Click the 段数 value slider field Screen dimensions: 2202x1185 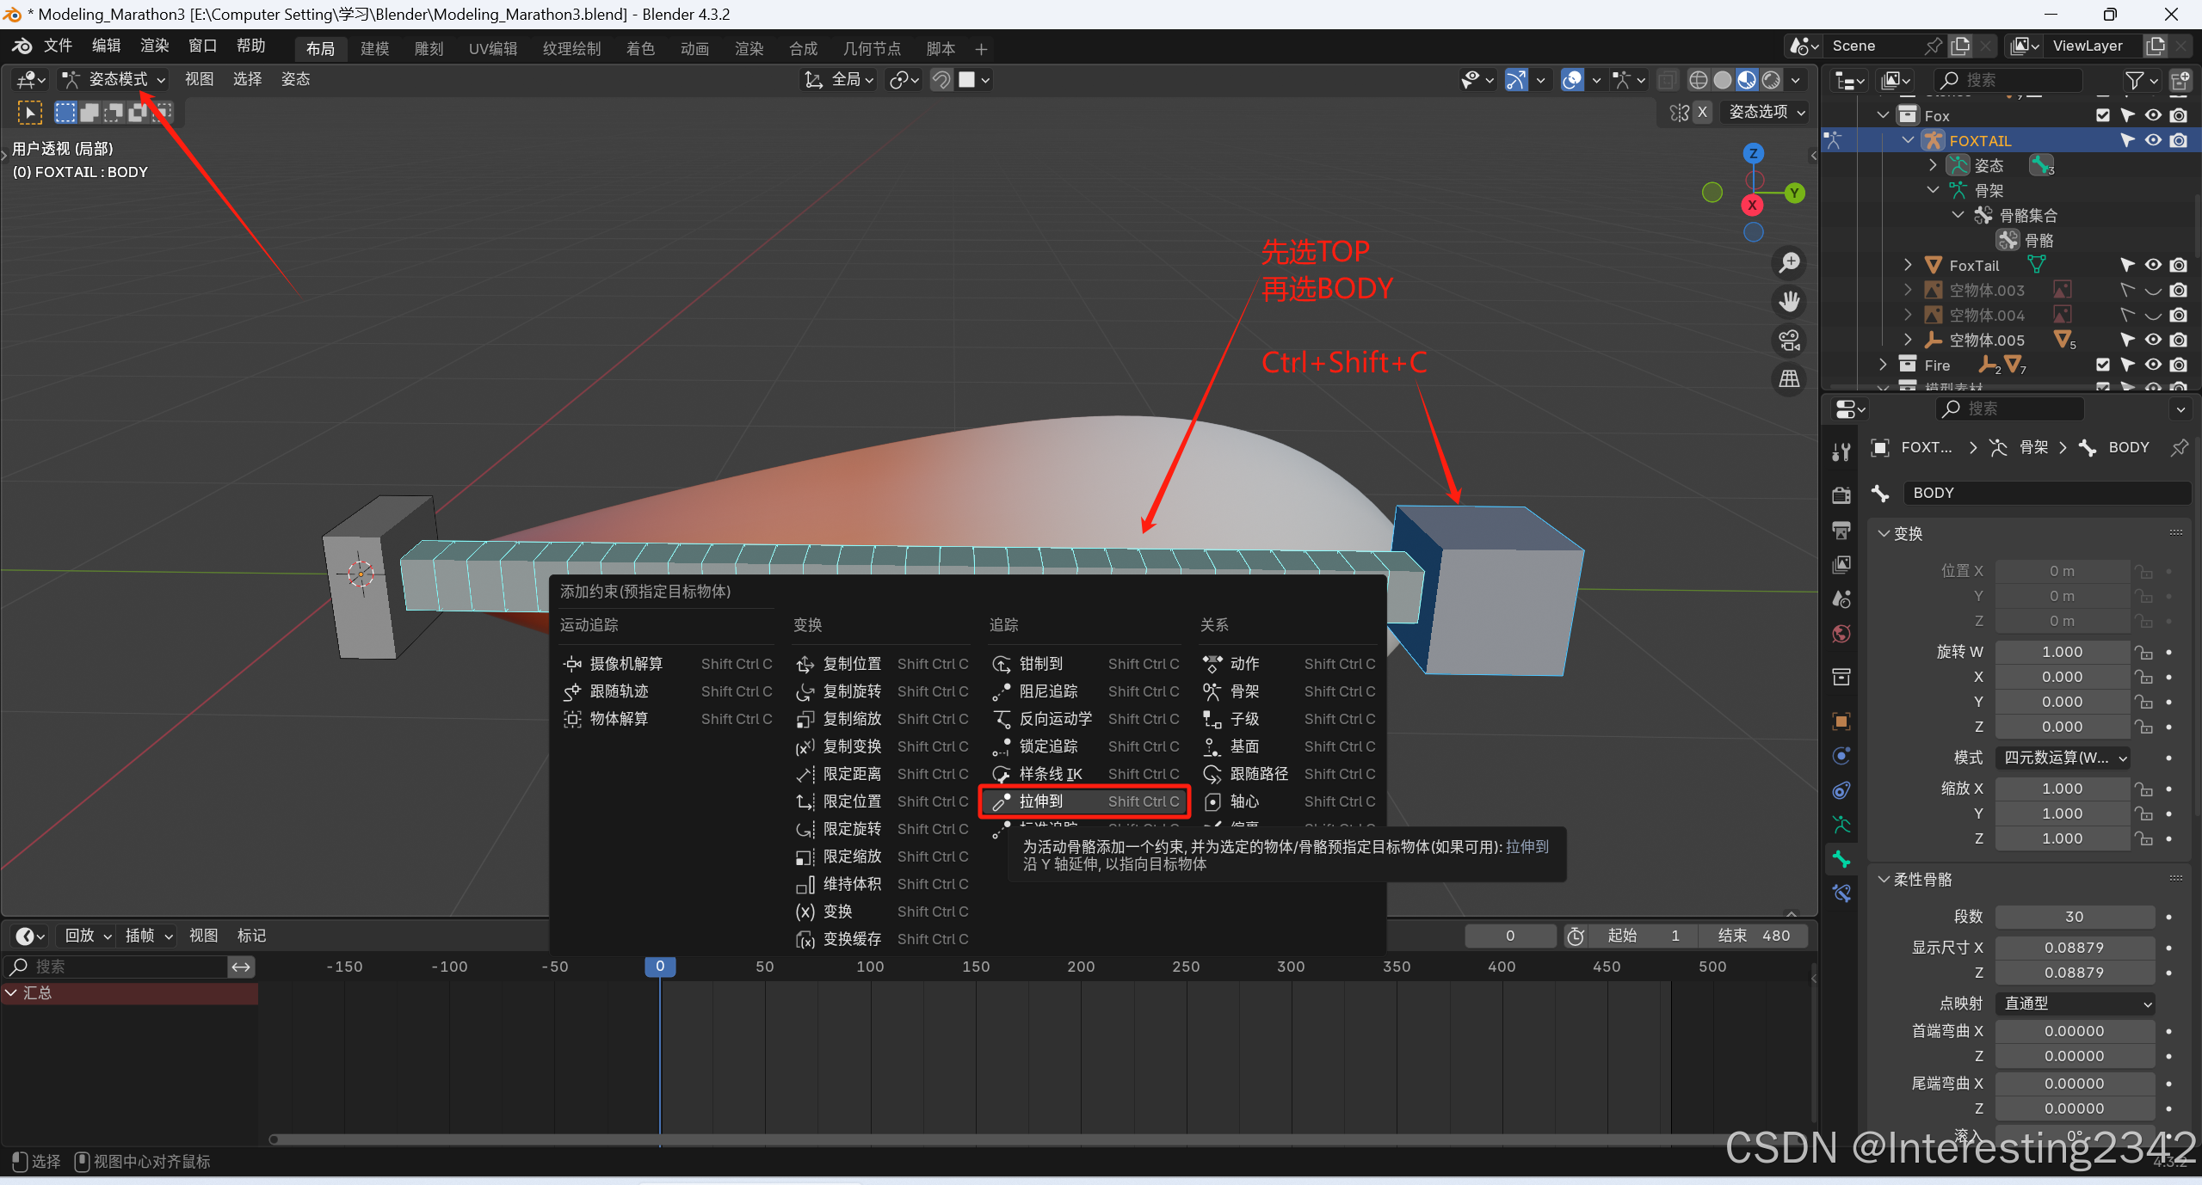(x=2074, y=917)
